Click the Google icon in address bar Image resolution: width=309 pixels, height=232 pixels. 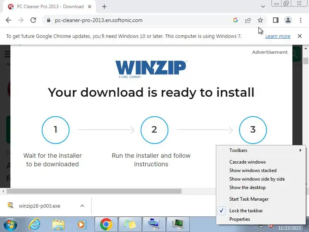click(x=236, y=20)
